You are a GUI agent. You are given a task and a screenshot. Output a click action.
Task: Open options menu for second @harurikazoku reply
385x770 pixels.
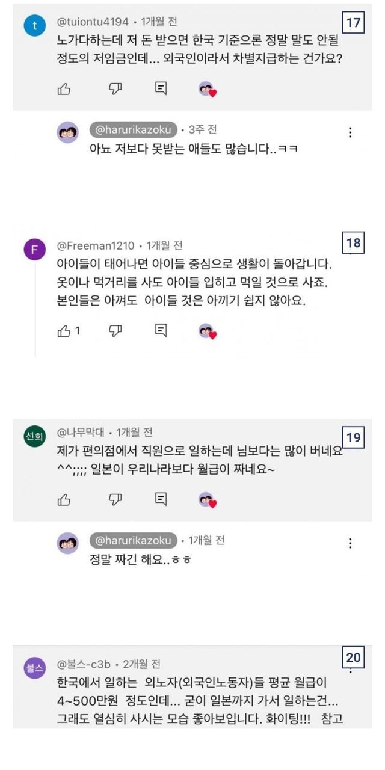[x=350, y=543]
